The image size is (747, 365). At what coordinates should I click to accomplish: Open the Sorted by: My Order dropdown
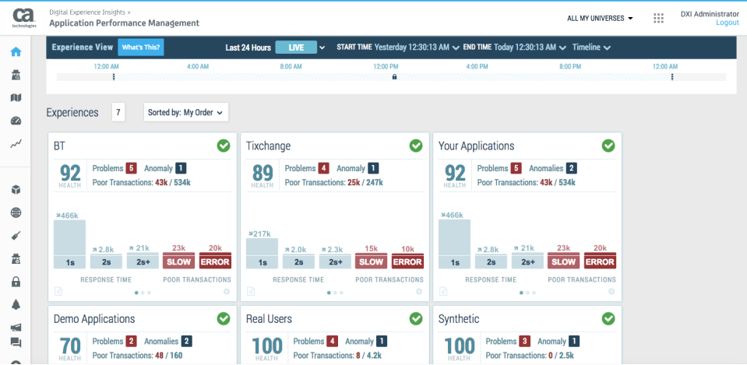(186, 113)
